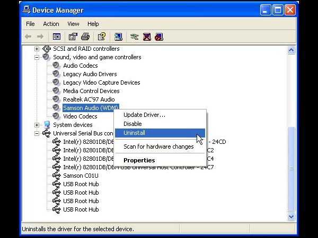Click the vertical scrollbar thumb
This screenshot has height=238, width=318.
click(291, 169)
